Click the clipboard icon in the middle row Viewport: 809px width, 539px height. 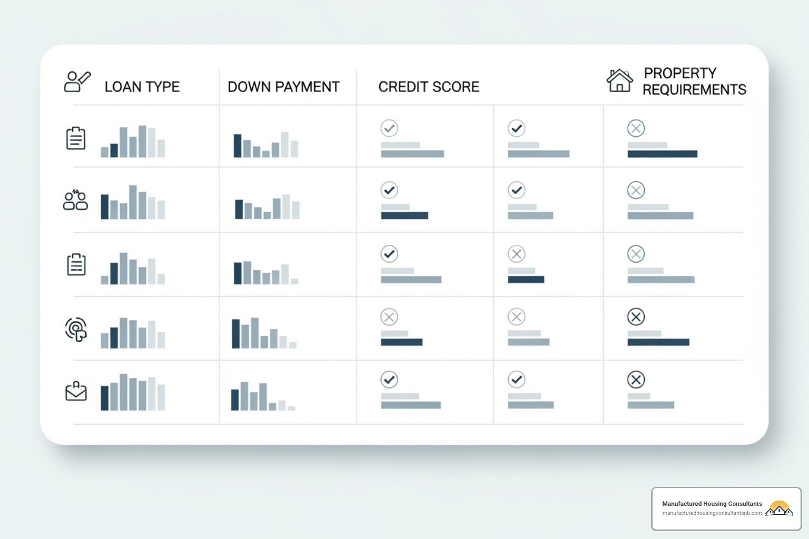point(76,264)
